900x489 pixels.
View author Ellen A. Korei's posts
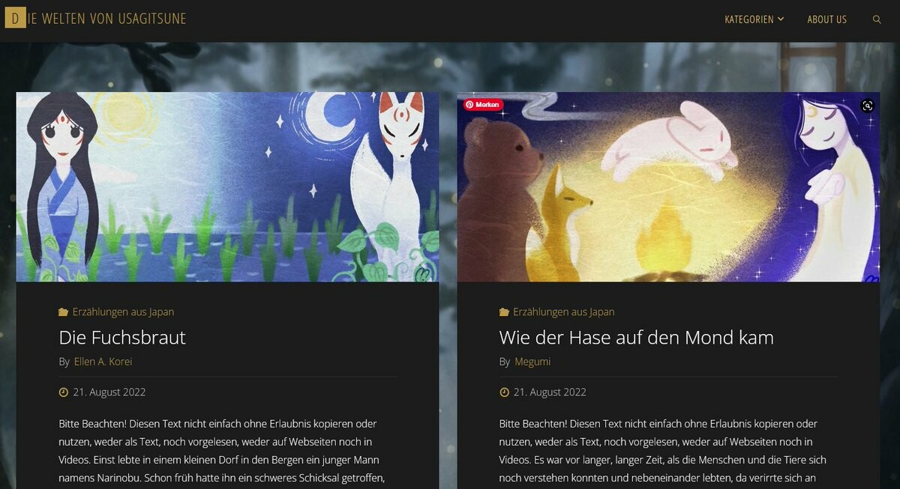pos(103,362)
